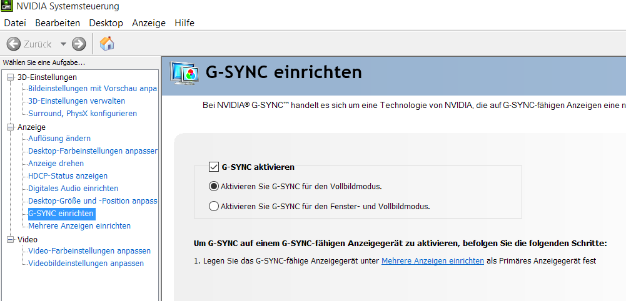Open Mehrere Anzeigen einrichten tree item
626x301 pixels.
(79, 226)
